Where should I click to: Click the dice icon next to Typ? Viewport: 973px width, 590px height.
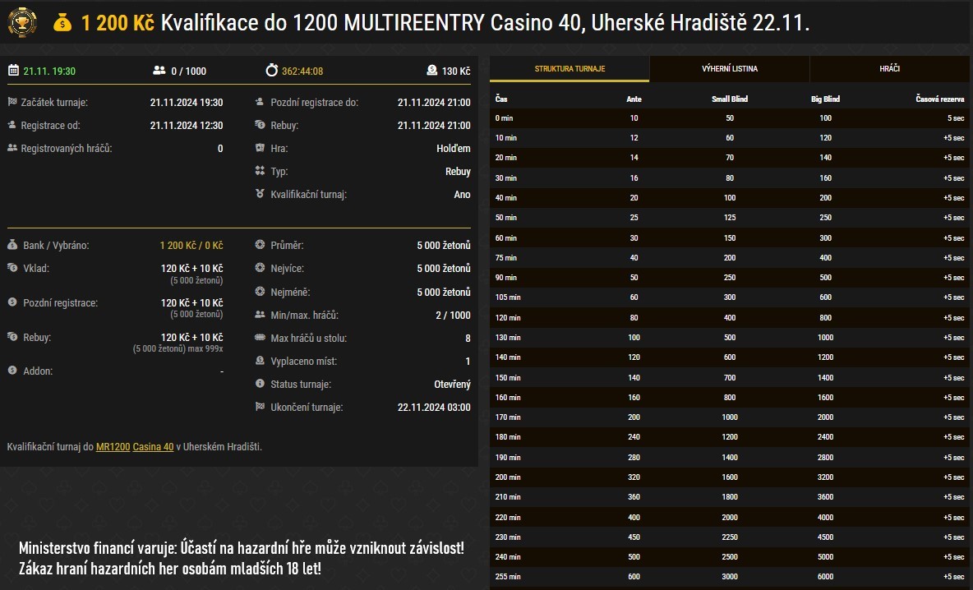(260, 171)
